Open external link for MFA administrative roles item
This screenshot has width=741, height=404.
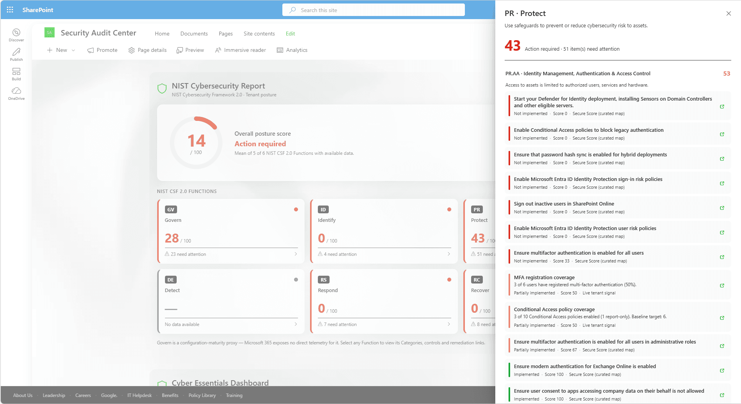pyautogui.click(x=722, y=346)
